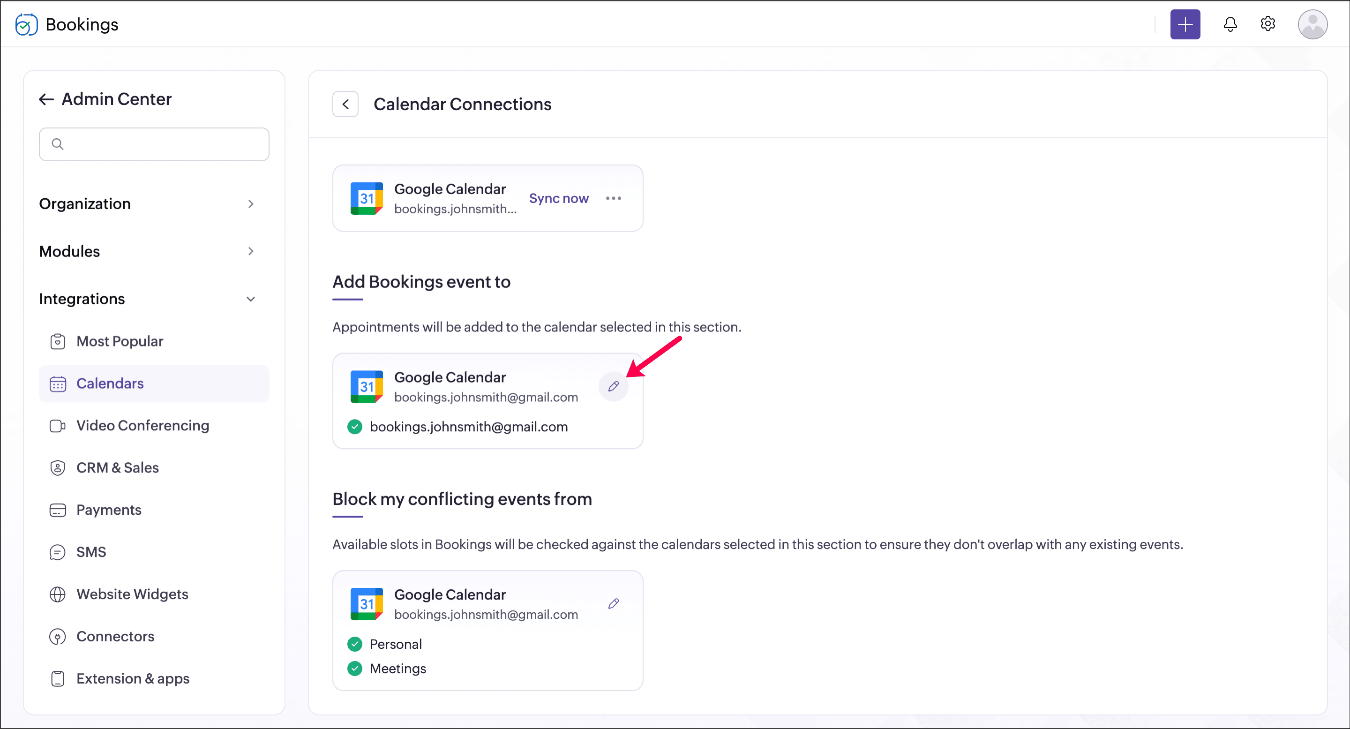Open Extension & apps
Screen dimensions: 1350x729
[x=154, y=679]
